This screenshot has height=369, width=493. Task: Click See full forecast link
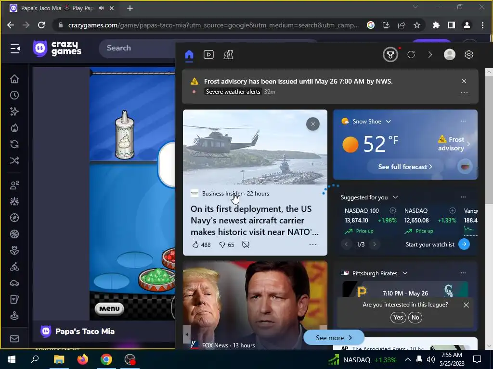click(405, 167)
